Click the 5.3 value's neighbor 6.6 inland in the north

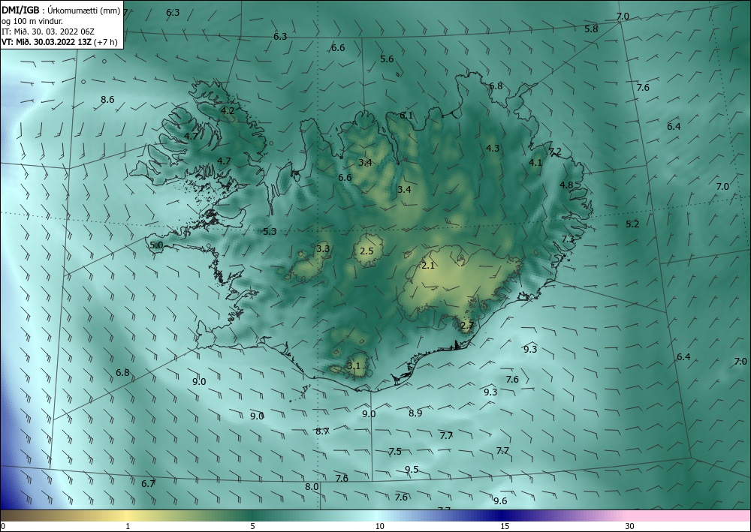pyautogui.click(x=345, y=178)
